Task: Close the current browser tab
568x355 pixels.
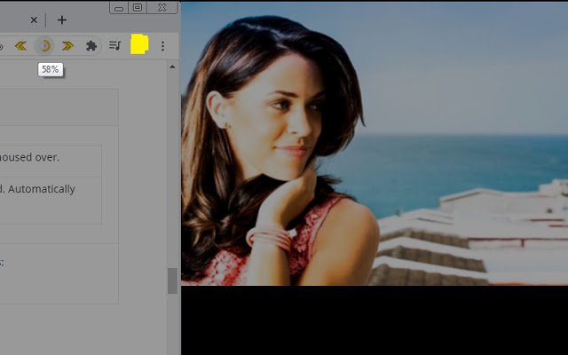Action: point(34,20)
